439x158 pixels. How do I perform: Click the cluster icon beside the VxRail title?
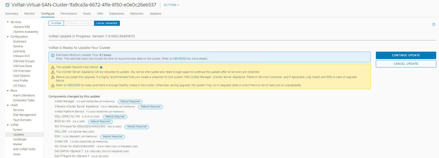point(7,5)
